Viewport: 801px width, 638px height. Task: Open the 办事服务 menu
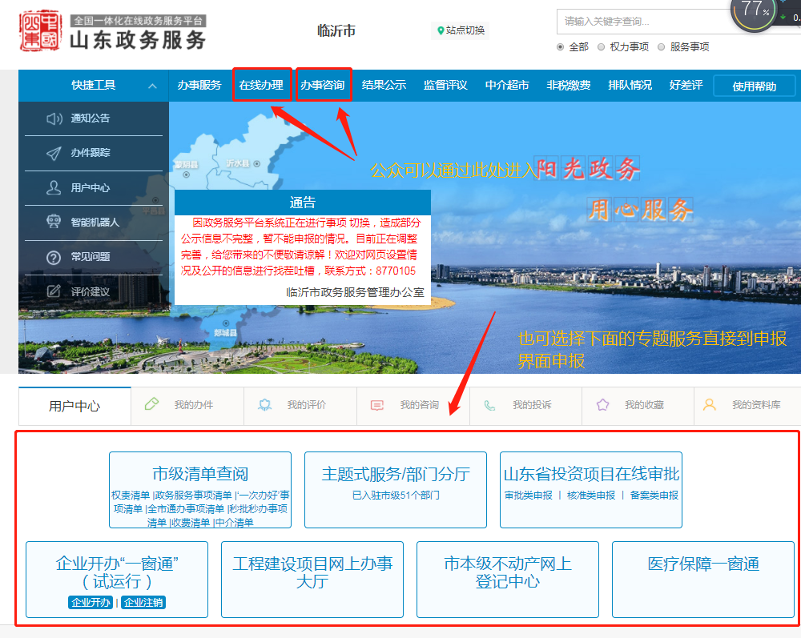(x=199, y=85)
